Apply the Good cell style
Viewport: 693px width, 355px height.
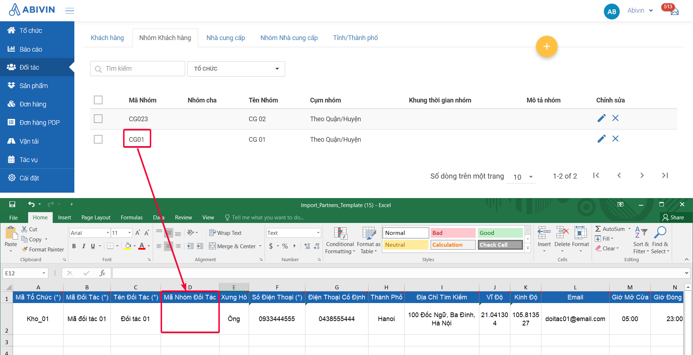(x=500, y=233)
